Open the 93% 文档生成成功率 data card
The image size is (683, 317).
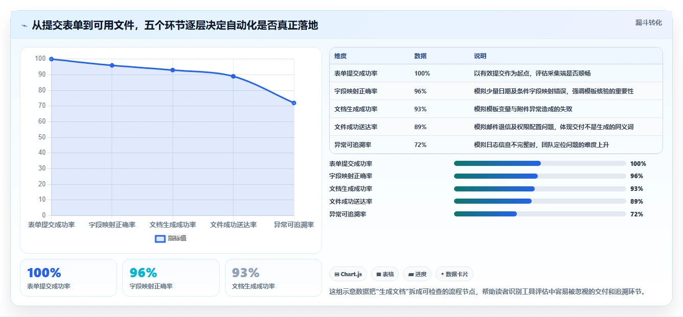[274, 278]
